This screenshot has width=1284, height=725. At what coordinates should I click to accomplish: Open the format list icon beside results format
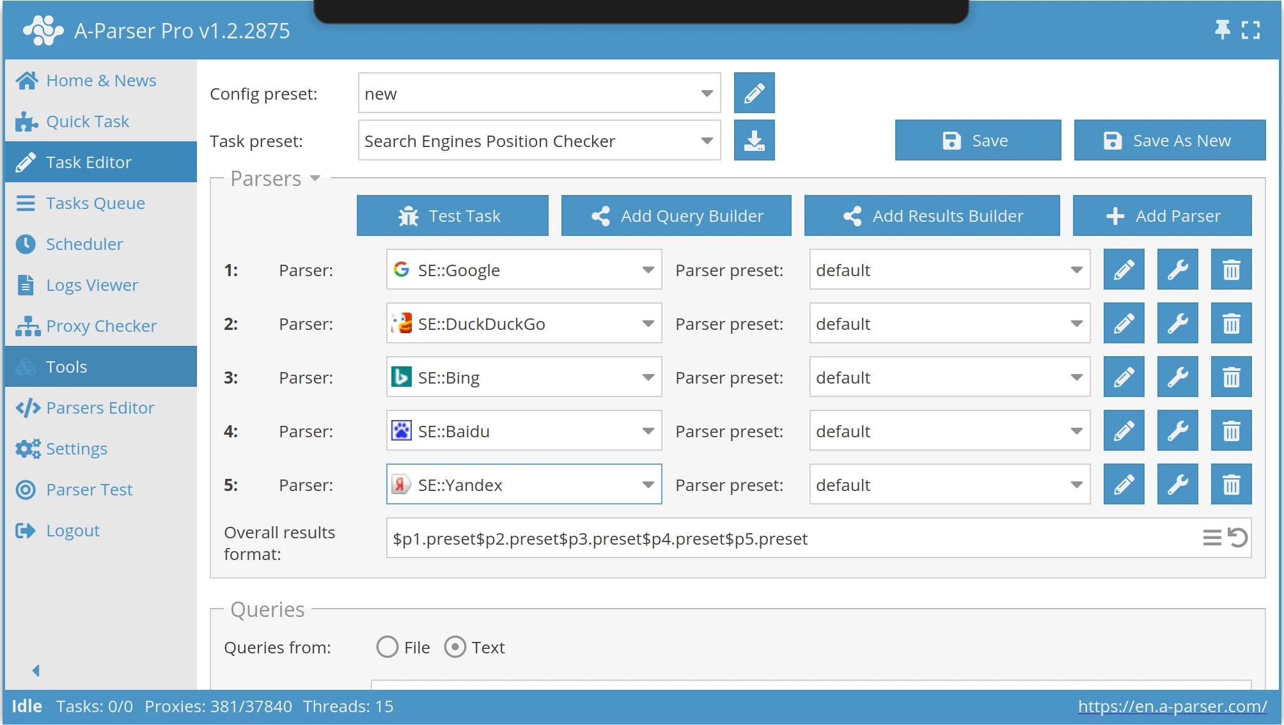[x=1212, y=538]
